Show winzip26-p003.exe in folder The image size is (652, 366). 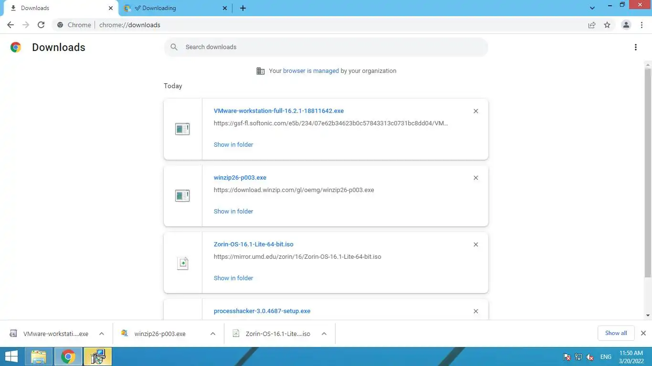233,211
